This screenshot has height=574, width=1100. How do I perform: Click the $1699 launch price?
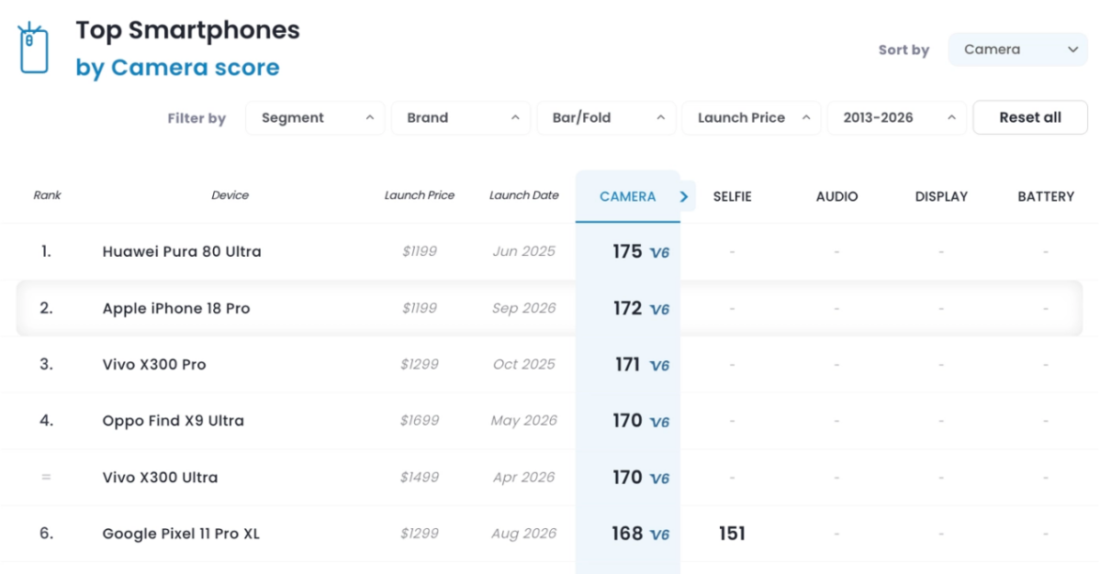point(420,421)
